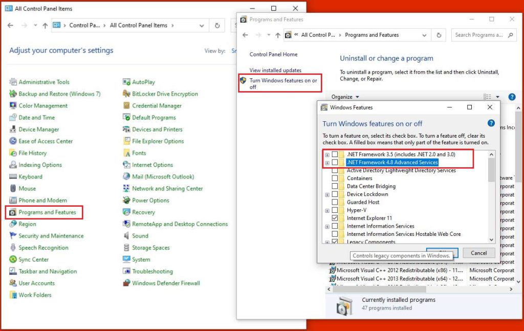
Task: Click the Keyboard settings icon
Action: (13, 176)
